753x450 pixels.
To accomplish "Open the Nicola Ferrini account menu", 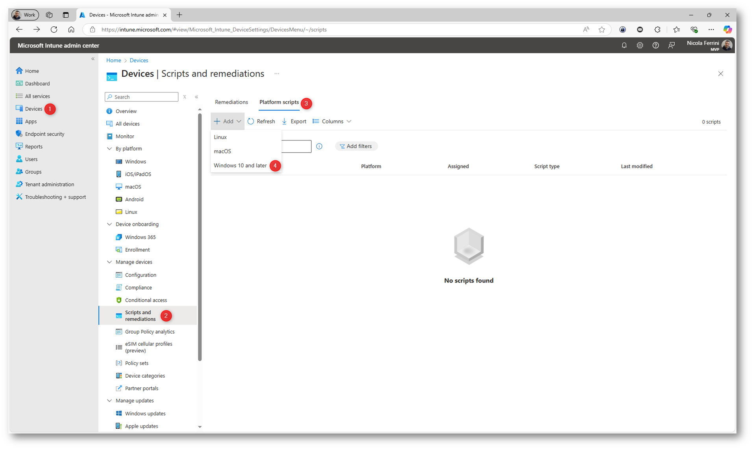I will pos(709,46).
